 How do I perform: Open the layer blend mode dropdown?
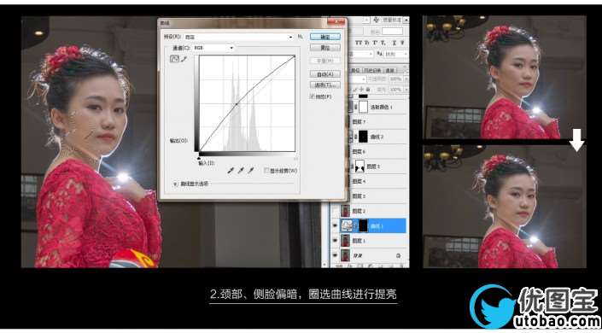[358, 79]
